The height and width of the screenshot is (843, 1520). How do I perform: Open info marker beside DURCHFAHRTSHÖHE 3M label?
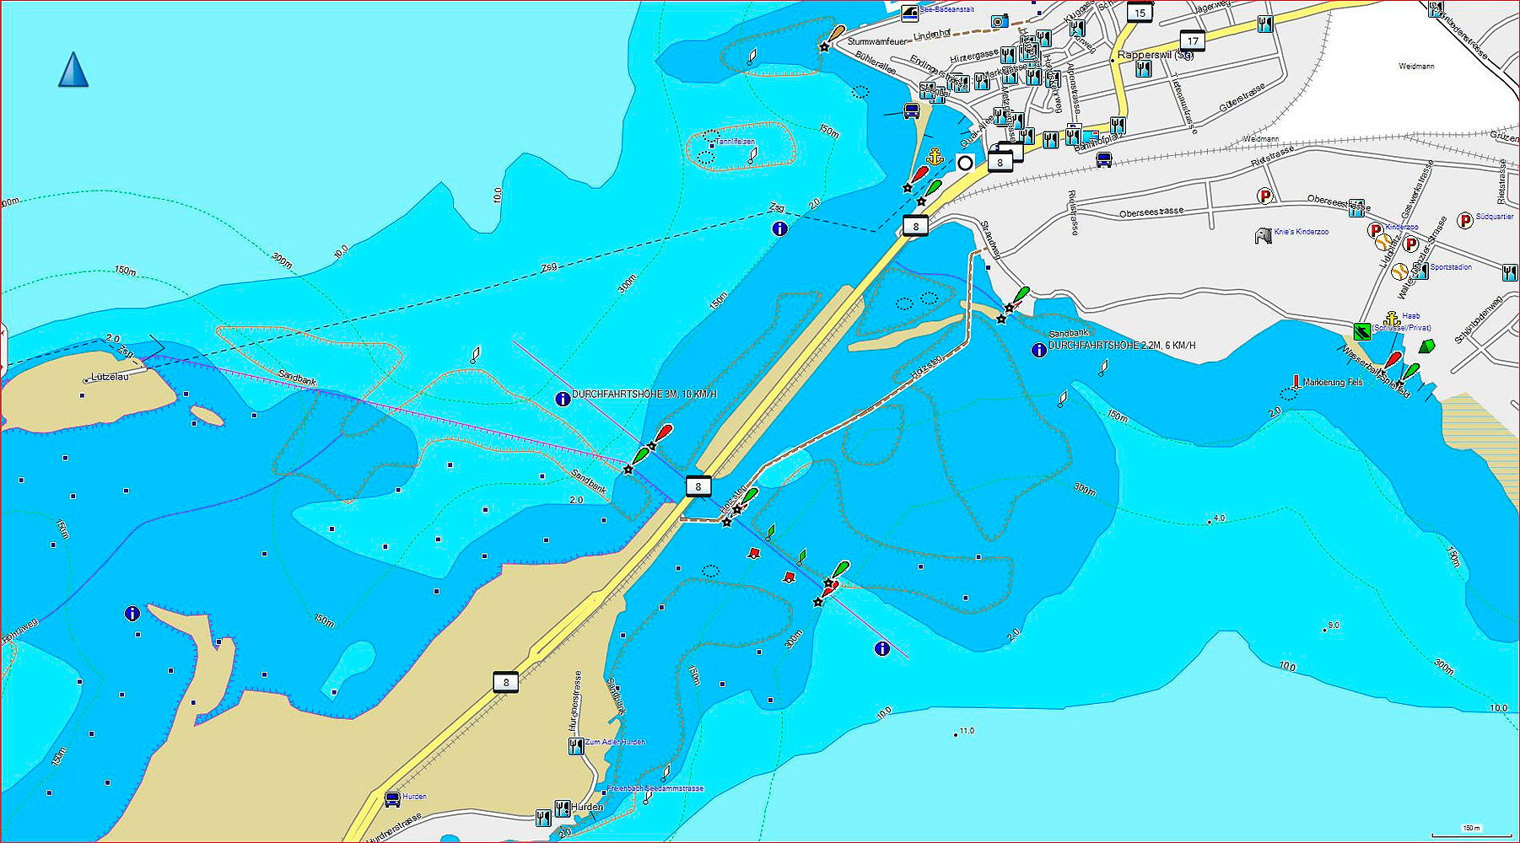pos(563,399)
